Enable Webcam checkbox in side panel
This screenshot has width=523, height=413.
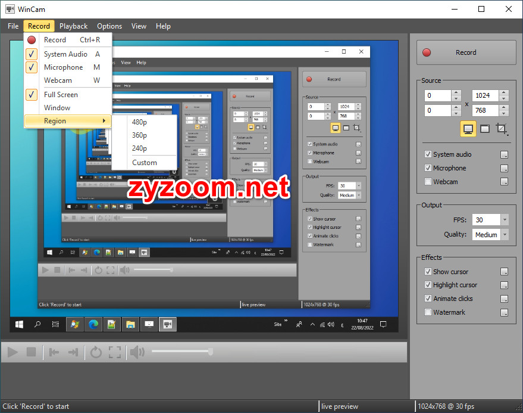point(428,181)
